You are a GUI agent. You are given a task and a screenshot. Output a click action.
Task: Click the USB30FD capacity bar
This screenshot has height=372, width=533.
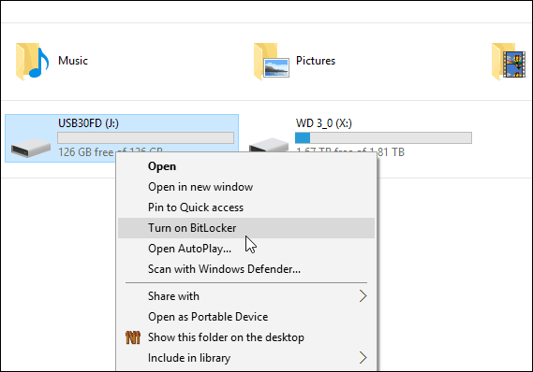tap(145, 138)
